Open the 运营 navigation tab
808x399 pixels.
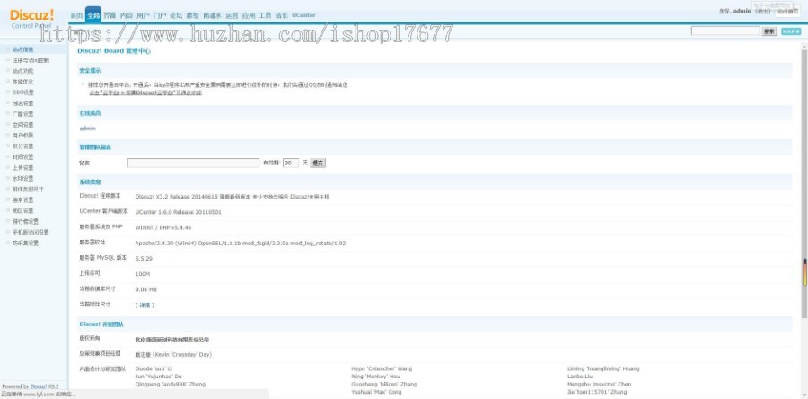tap(232, 15)
